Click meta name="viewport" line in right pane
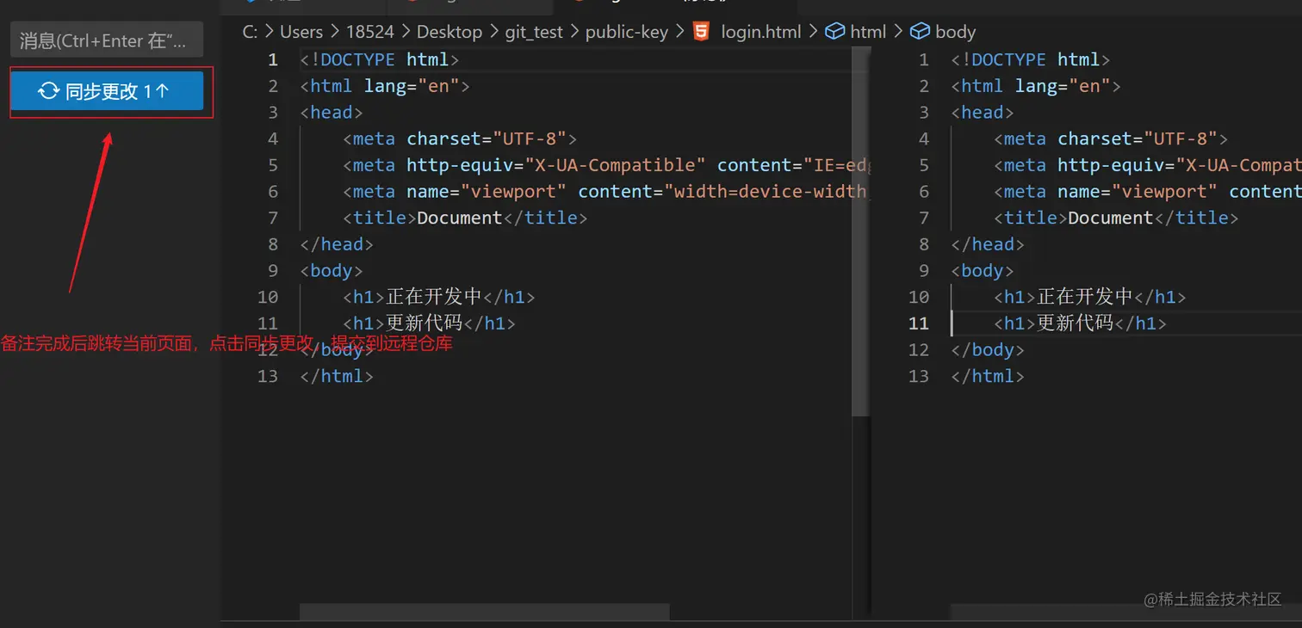This screenshot has height=628, width=1302. (x=1148, y=192)
